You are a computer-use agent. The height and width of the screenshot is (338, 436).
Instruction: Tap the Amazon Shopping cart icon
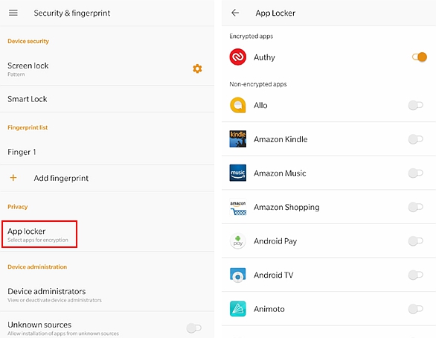[238, 207]
